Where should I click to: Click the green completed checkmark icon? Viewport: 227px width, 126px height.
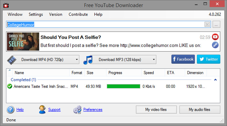10,86
